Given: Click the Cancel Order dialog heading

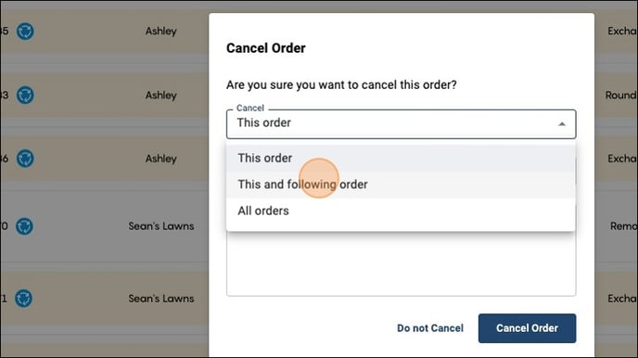Looking at the screenshot, I should (266, 48).
